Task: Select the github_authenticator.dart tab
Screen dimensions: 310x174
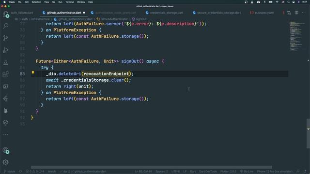Action: 64,13
